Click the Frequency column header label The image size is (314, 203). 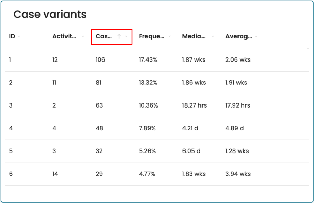pos(151,36)
